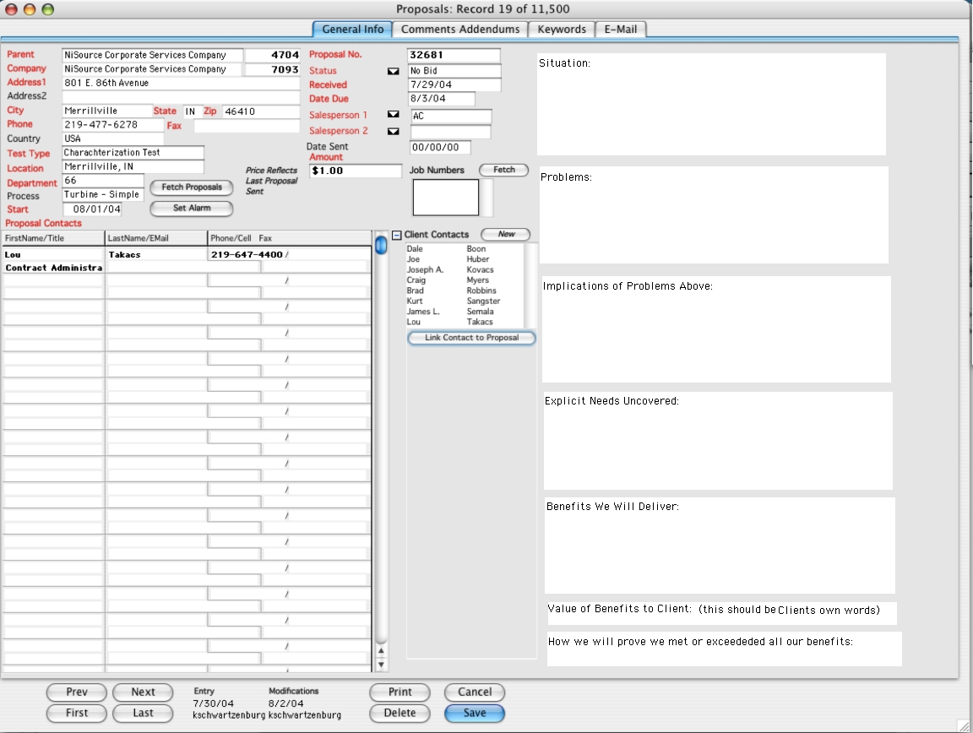Open the Keywords tab
The height and width of the screenshot is (733, 973).
coord(562,30)
